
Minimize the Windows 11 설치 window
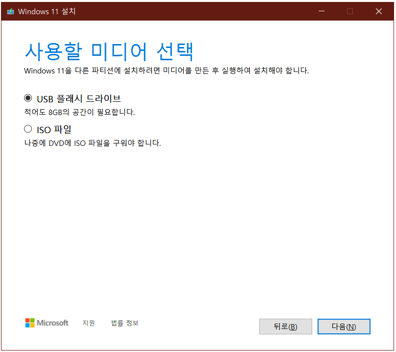pos(322,11)
